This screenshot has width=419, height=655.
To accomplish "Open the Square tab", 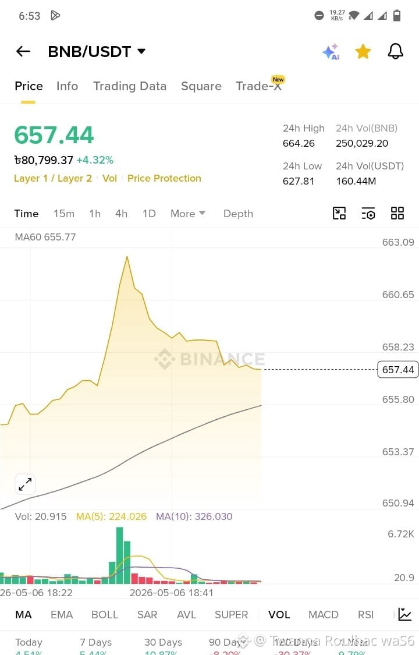I will 201,86.
